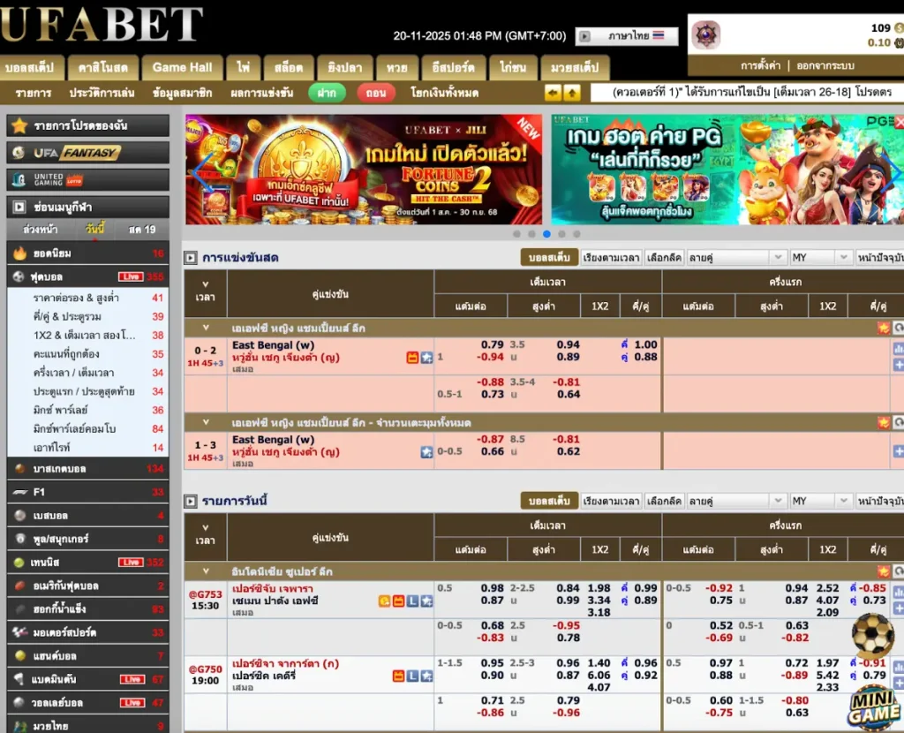The image size is (904, 733).
Task: Click the basketball icon in sports list
Action: click(x=20, y=469)
